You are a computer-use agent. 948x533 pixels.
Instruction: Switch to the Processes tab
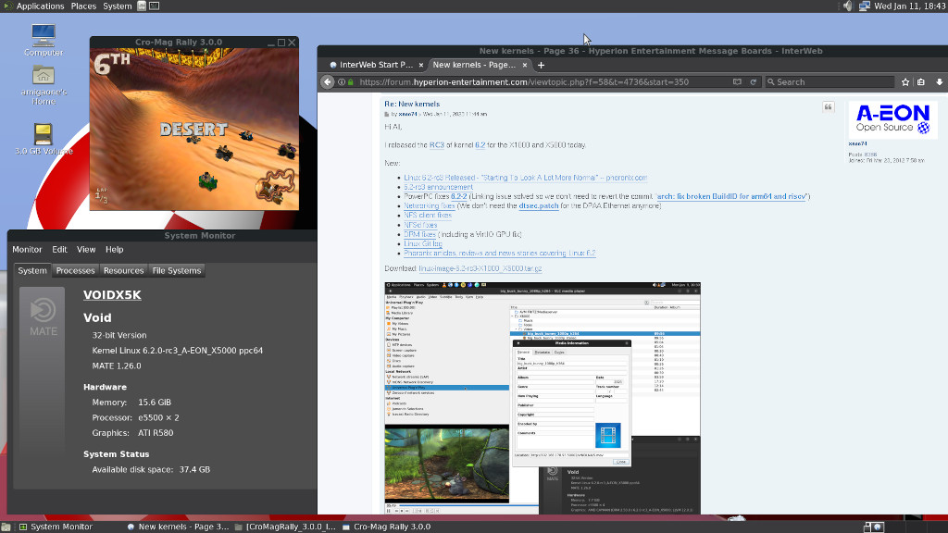[x=75, y=270]
